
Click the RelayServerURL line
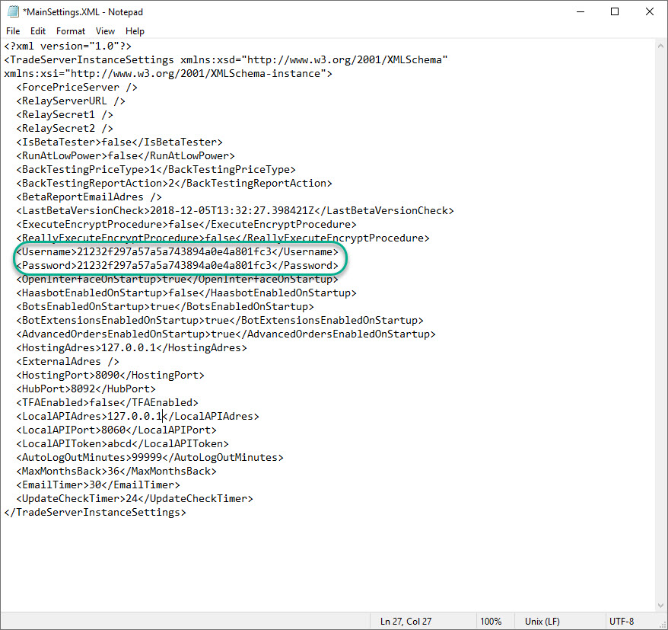(x=71, y=101)
